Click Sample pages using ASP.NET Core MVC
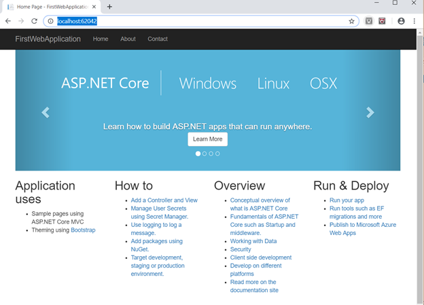424x305 pixels. pyautogui.click(x=58, y=217)
